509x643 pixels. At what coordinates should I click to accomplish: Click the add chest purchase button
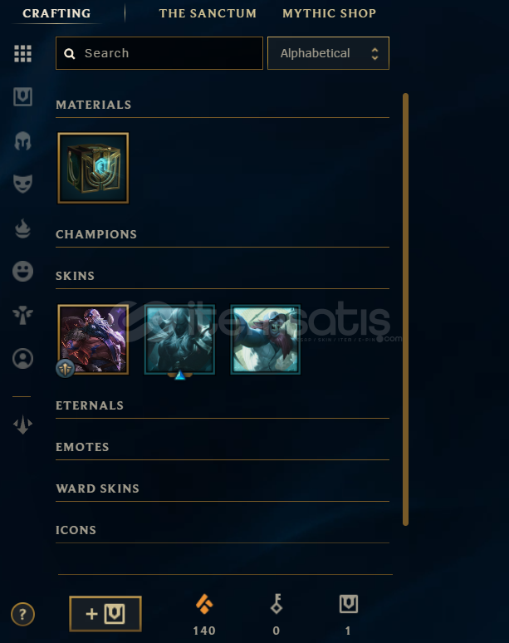point(105,614)
